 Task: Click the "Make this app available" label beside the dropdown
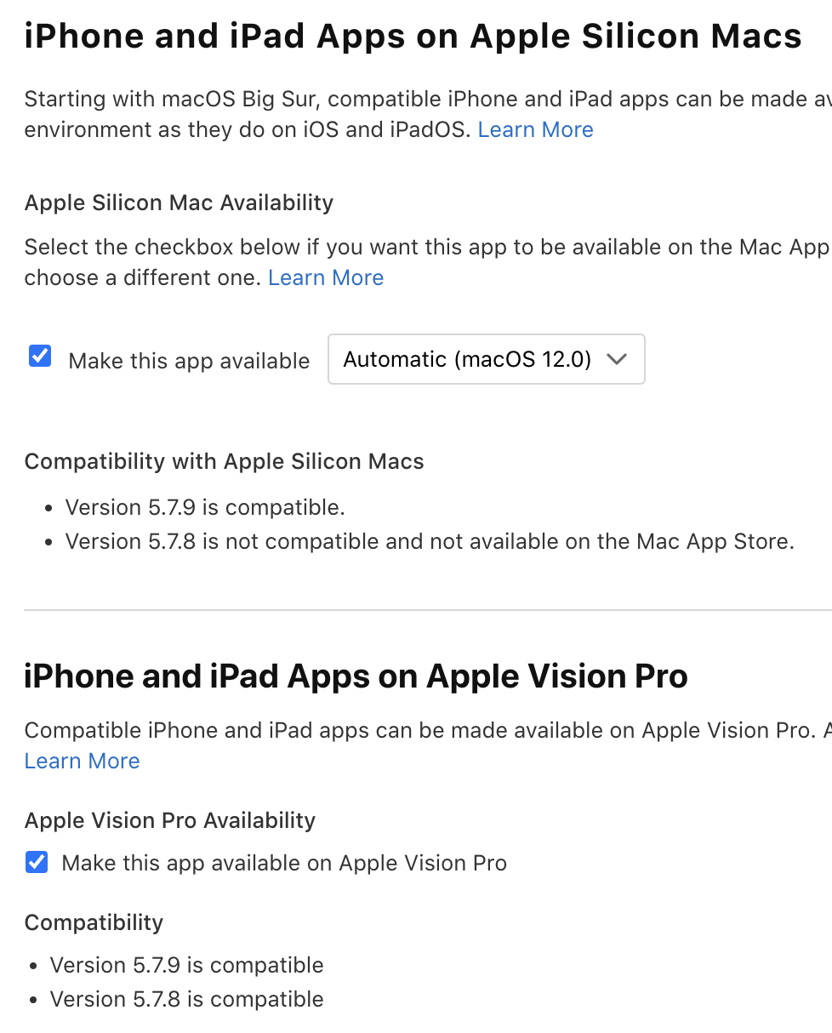(x=189, y=361)
